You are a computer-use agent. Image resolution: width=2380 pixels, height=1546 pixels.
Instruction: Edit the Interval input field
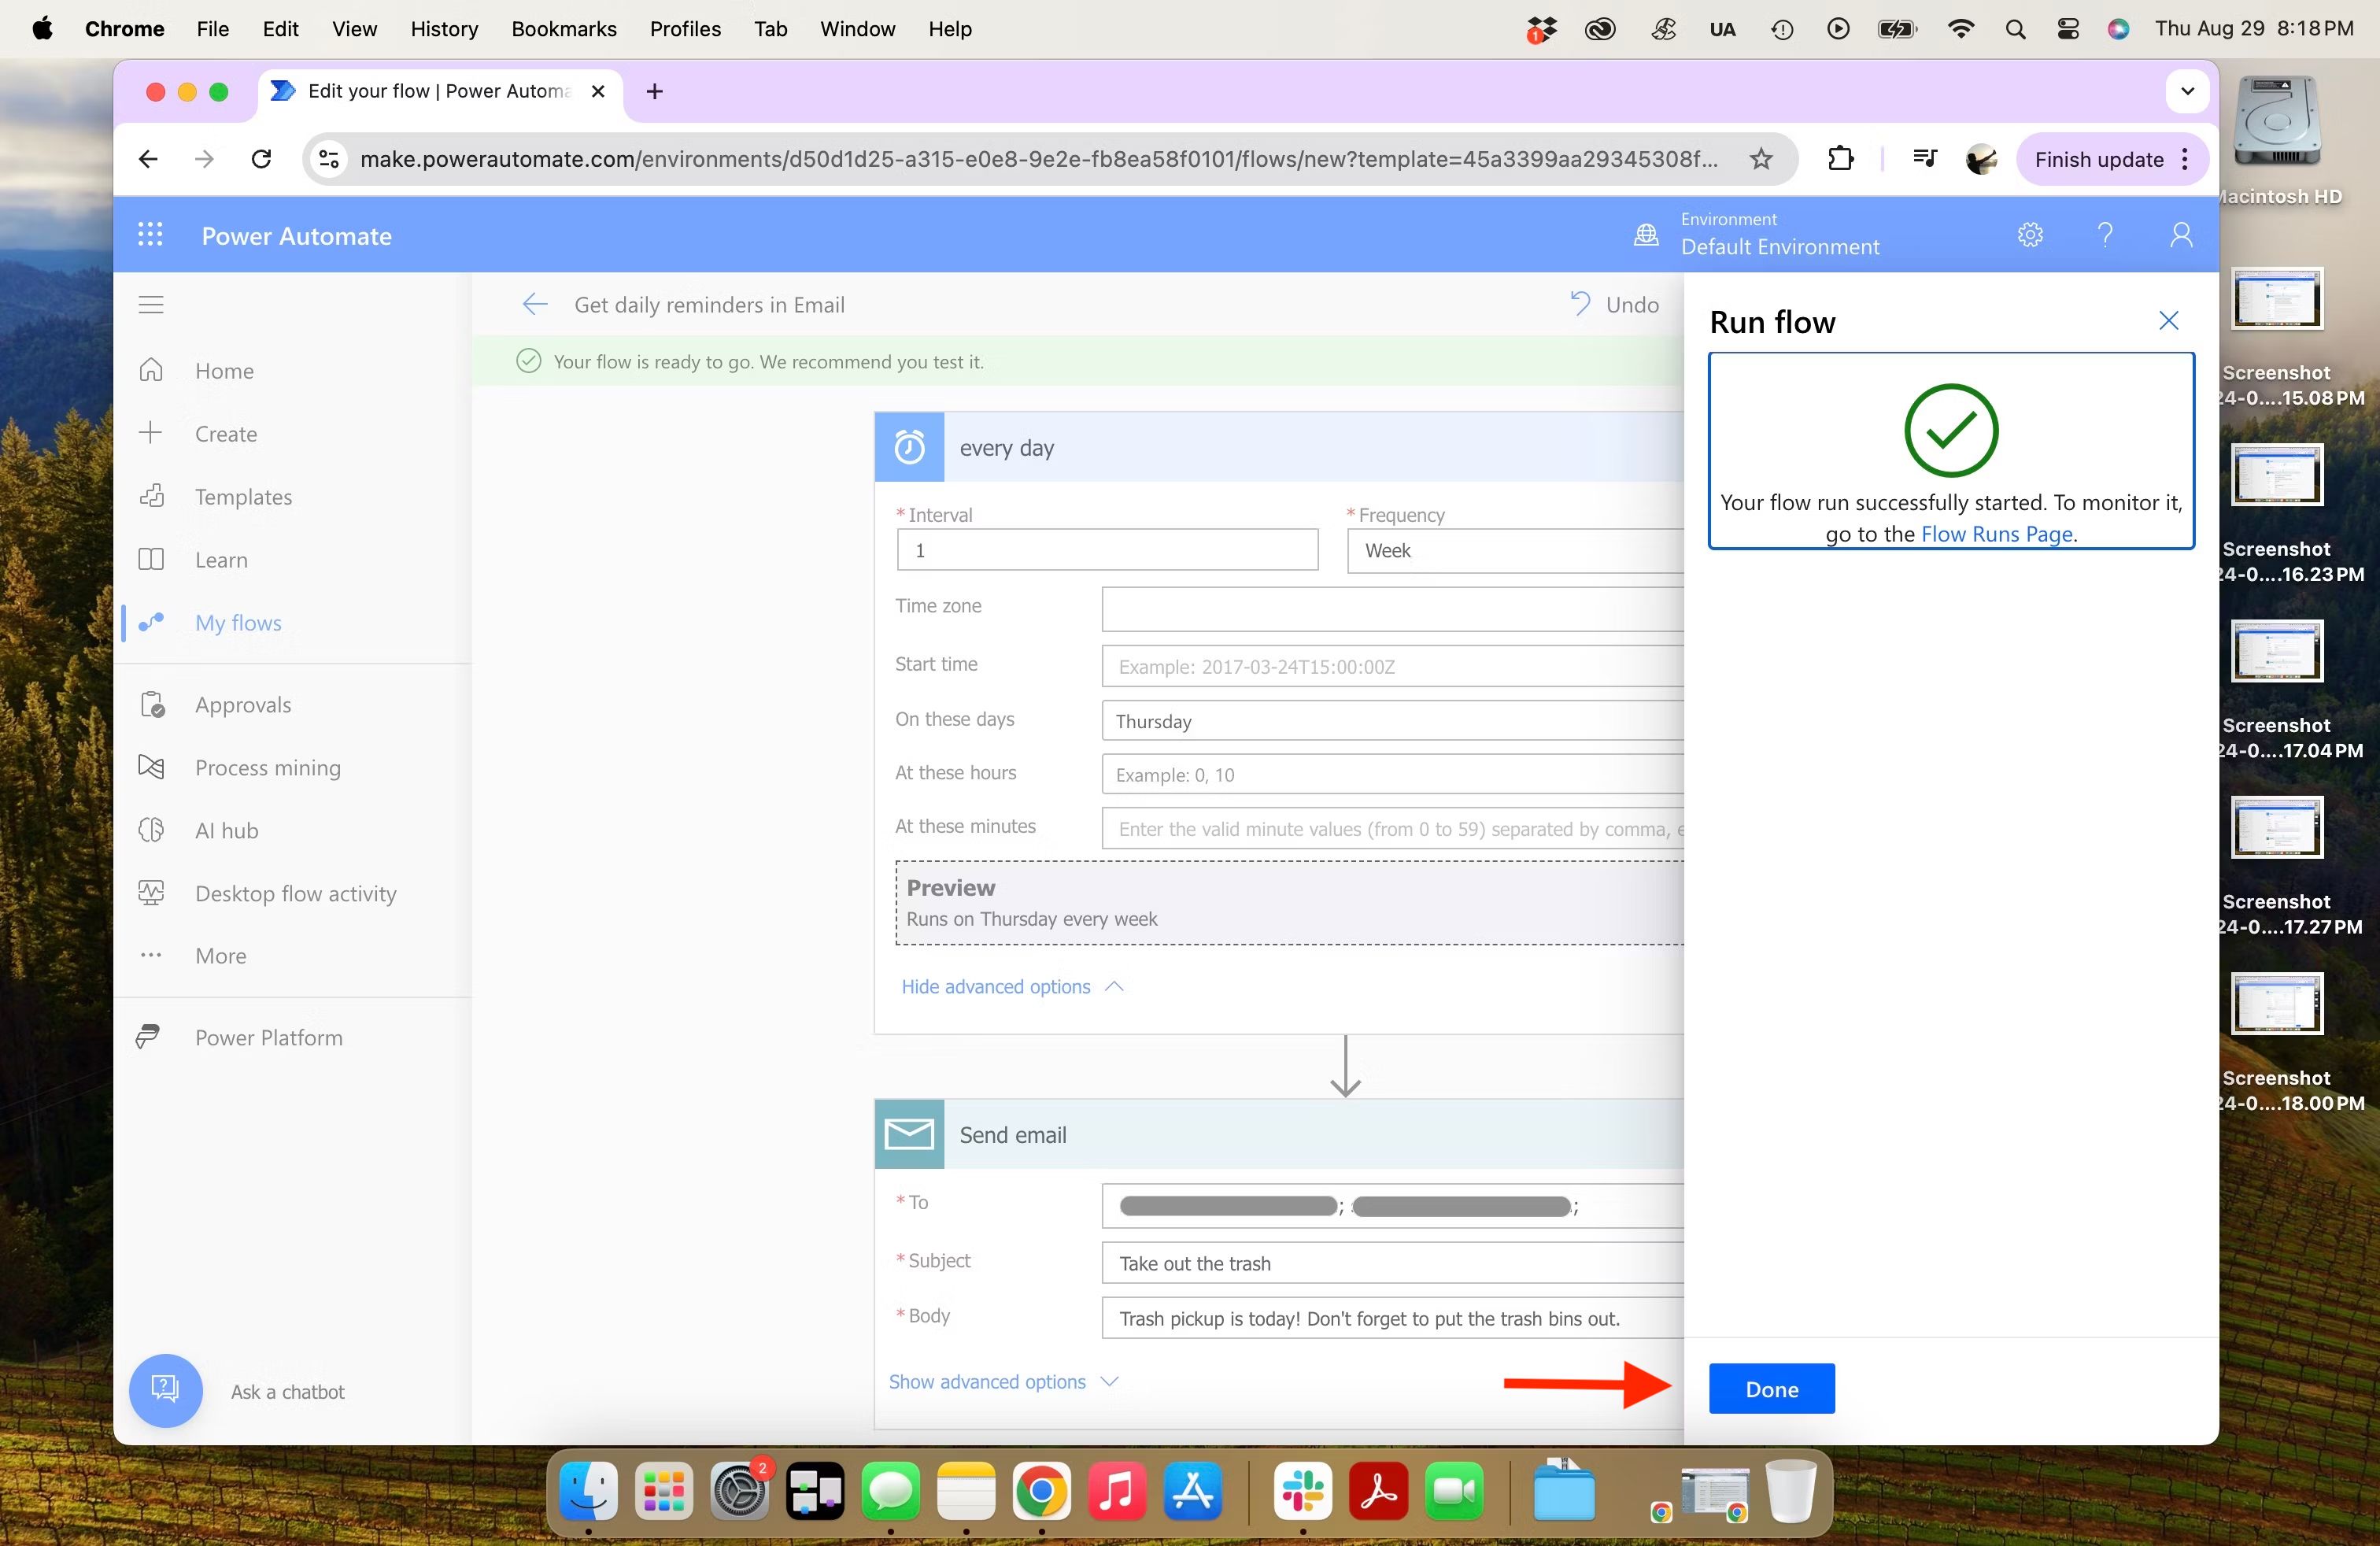click(1107, 551)
